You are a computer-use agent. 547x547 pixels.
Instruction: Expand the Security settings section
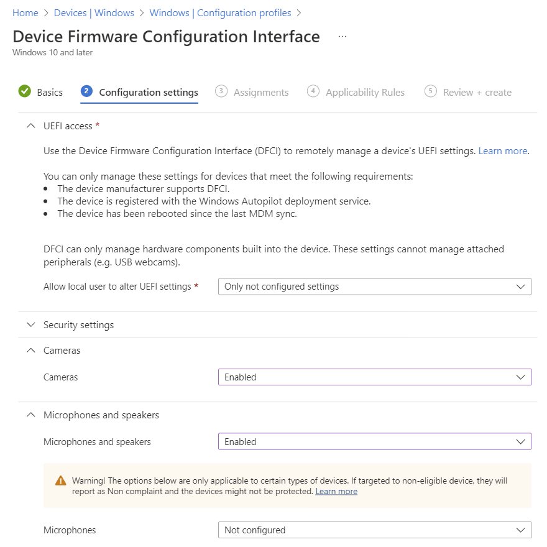(30, 324)
